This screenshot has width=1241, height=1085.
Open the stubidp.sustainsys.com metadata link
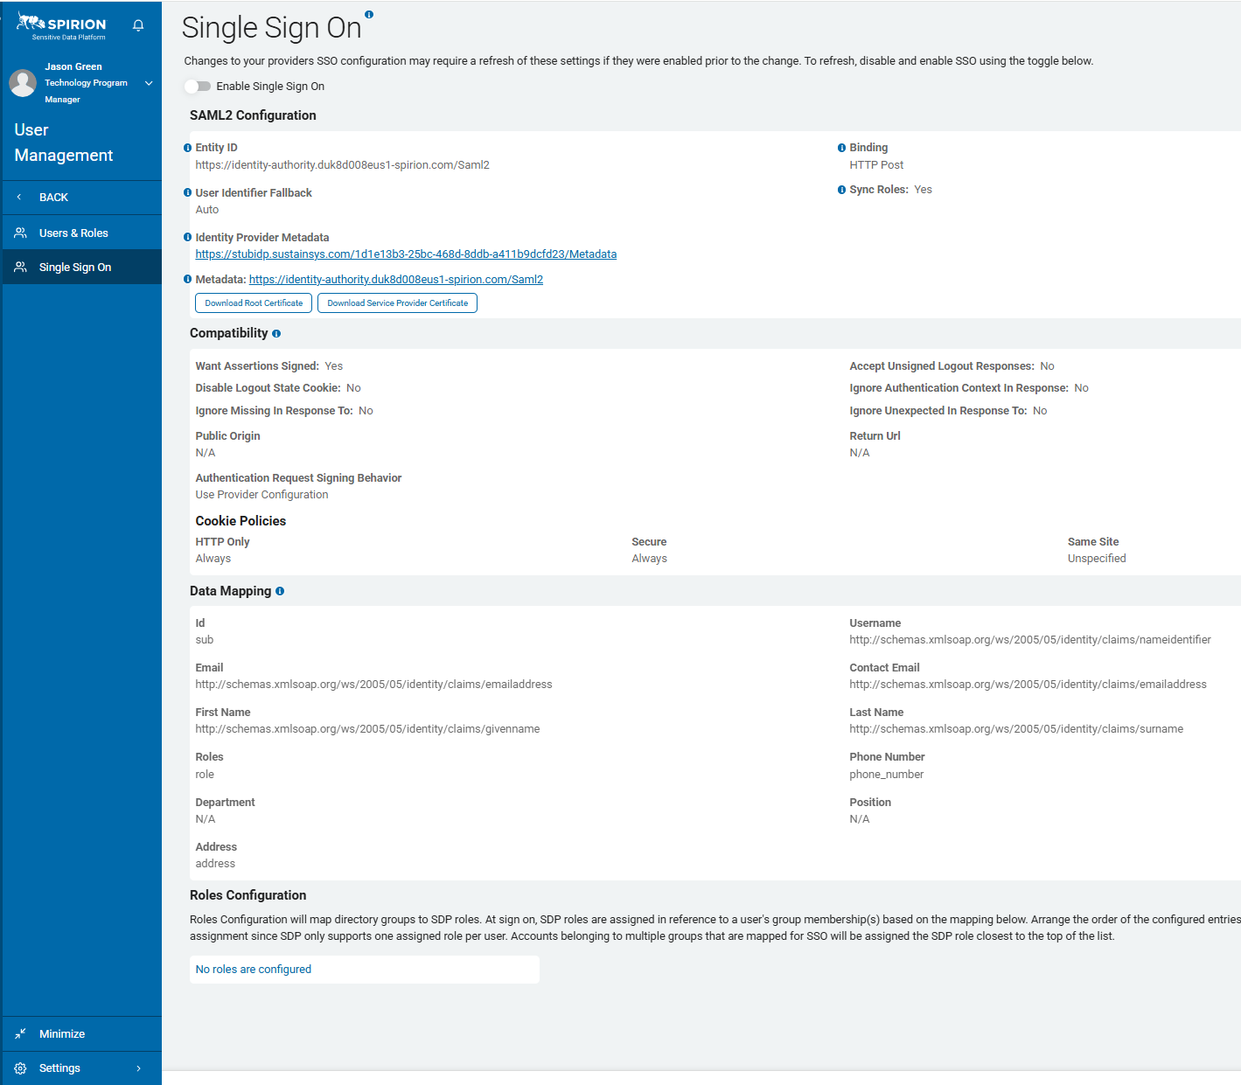(x=406, y=254)
